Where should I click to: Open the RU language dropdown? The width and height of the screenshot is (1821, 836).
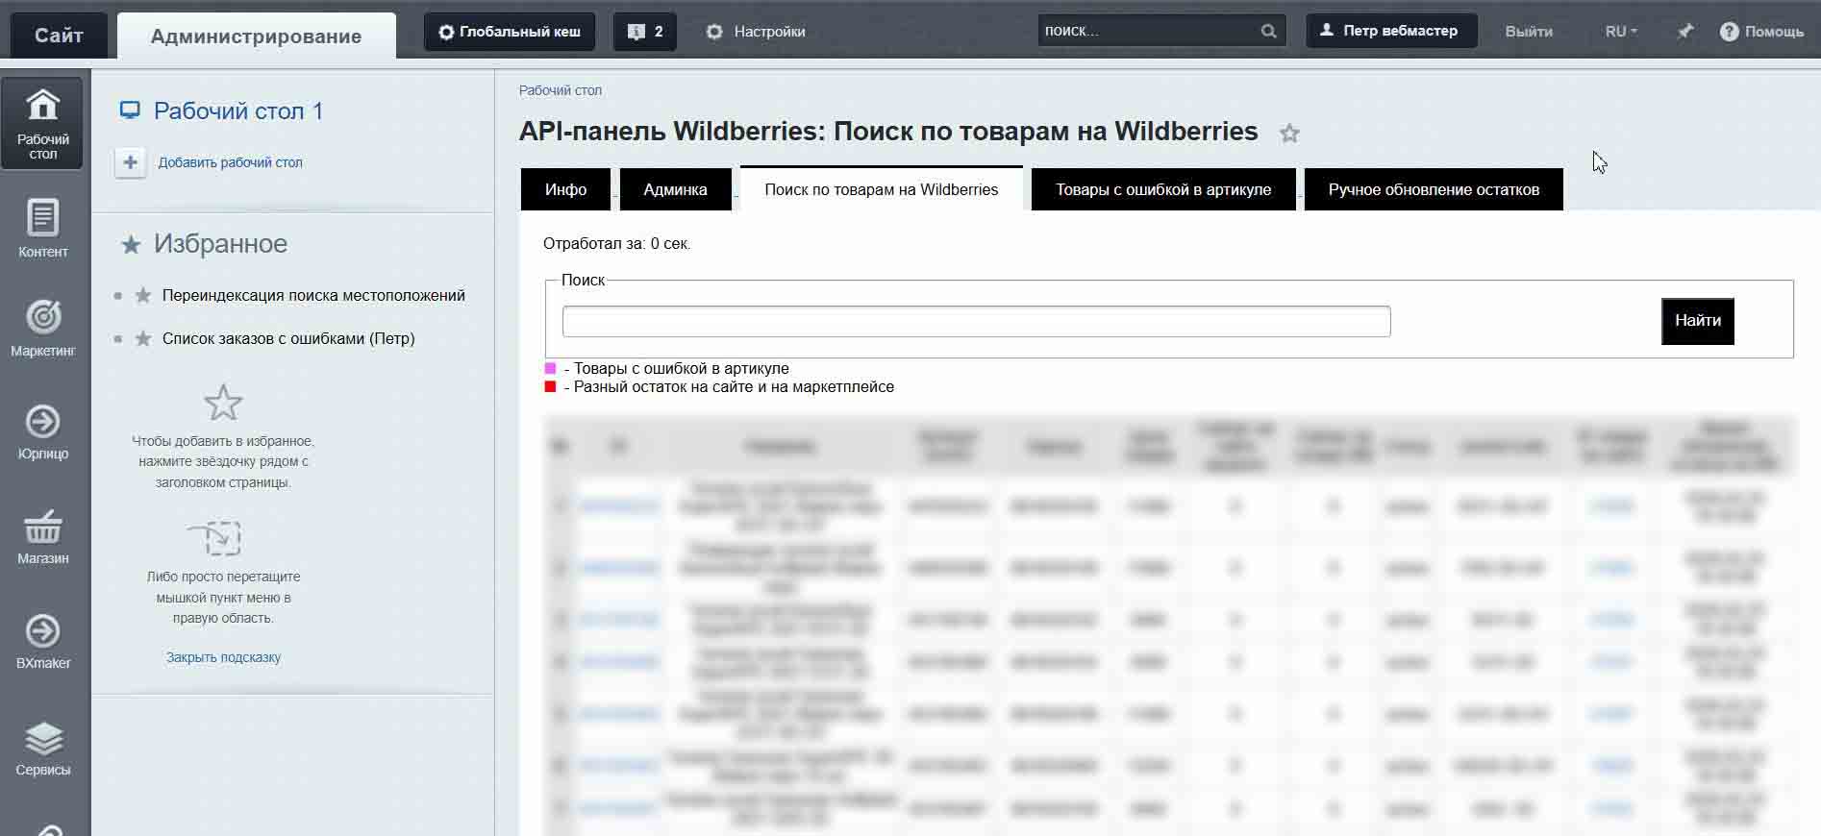pos(1621,32)
